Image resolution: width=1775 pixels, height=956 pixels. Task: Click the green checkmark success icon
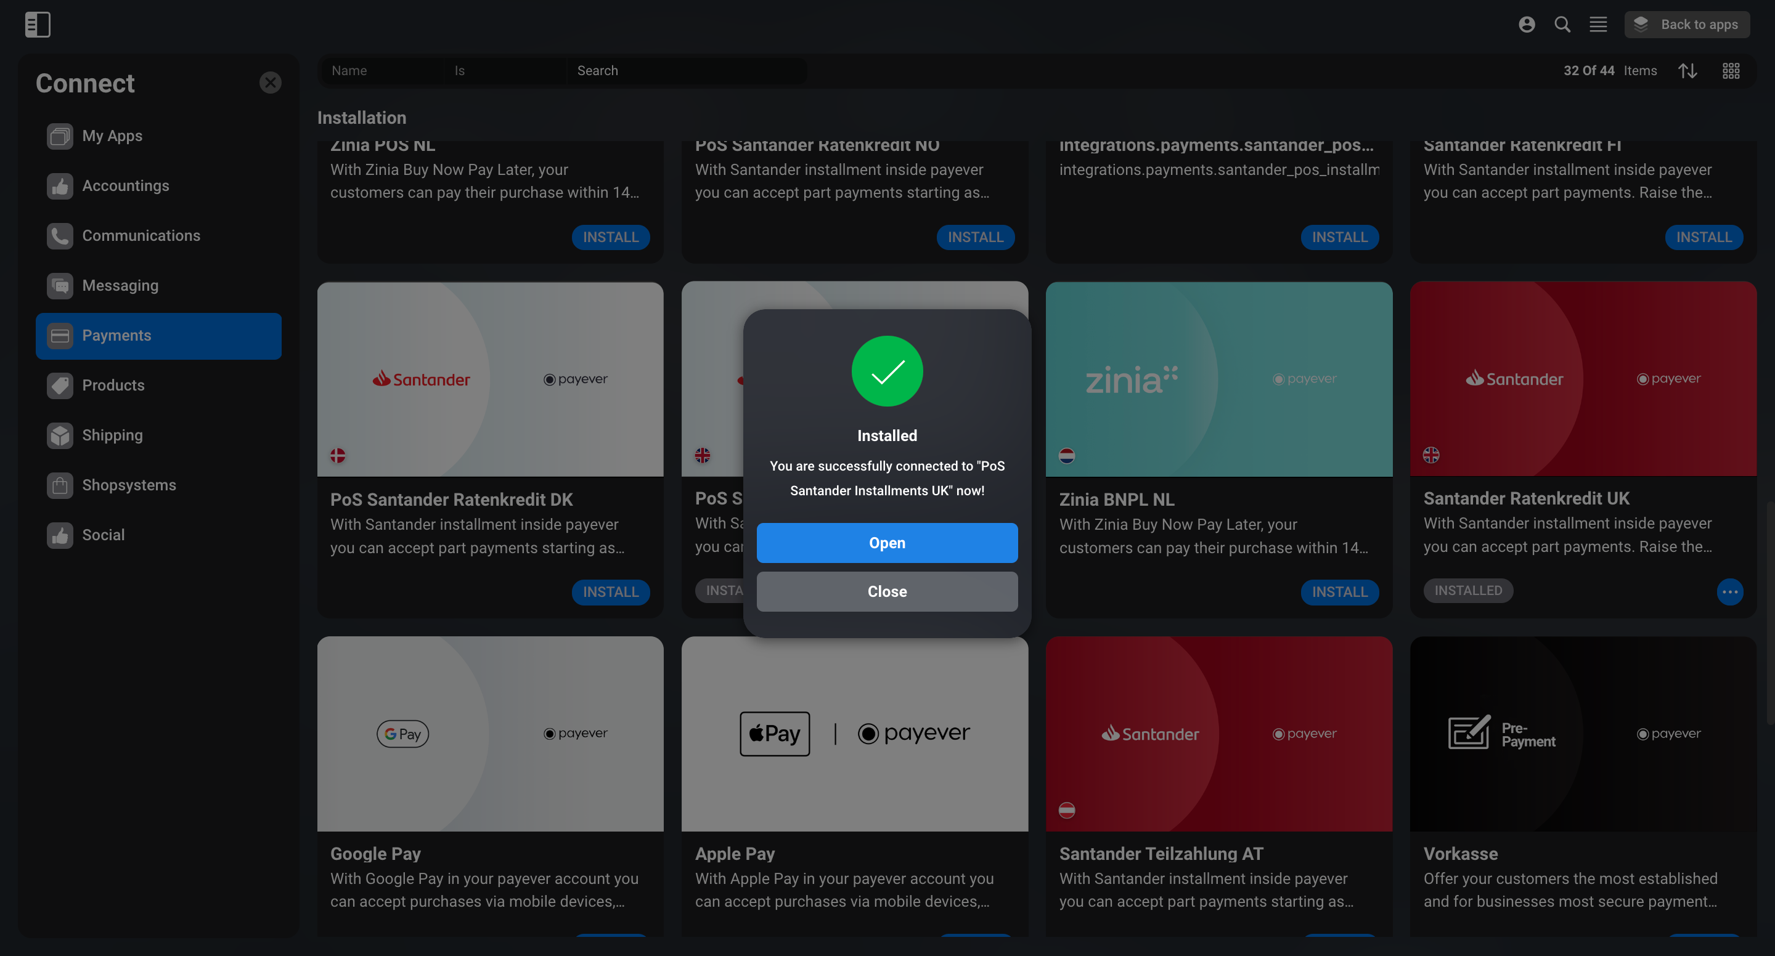(x=887, y=371)
